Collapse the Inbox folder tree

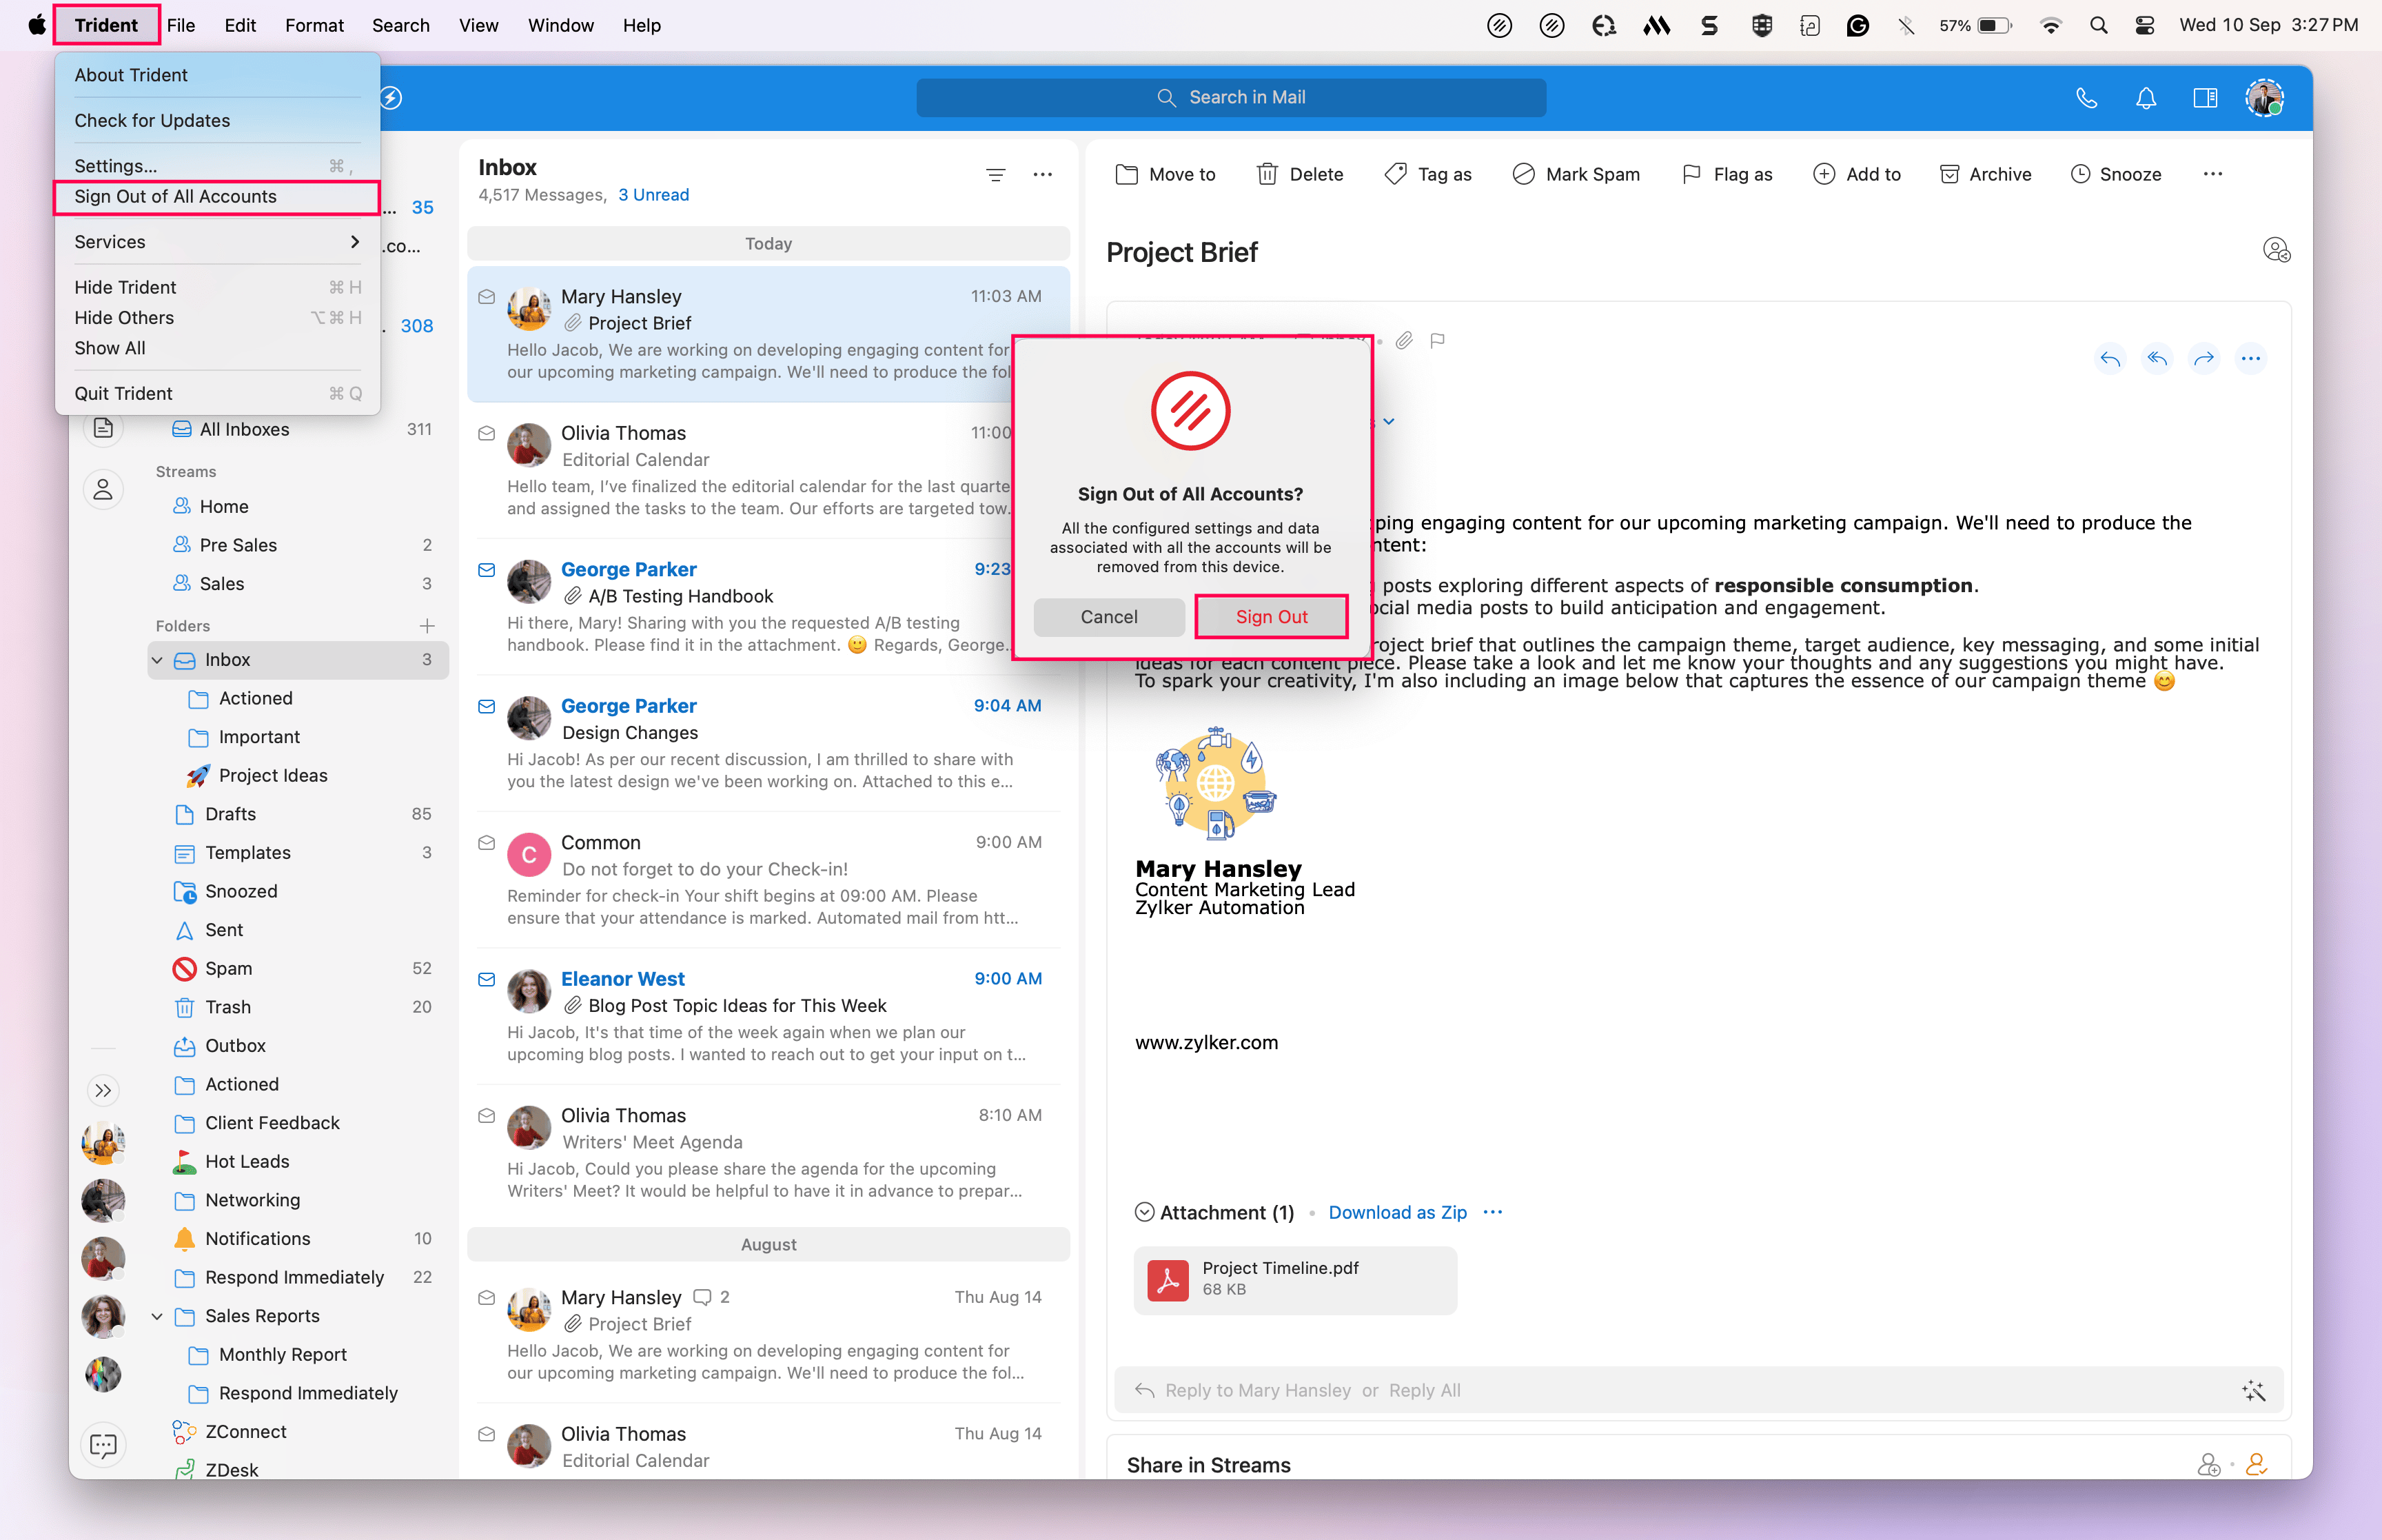157,660
